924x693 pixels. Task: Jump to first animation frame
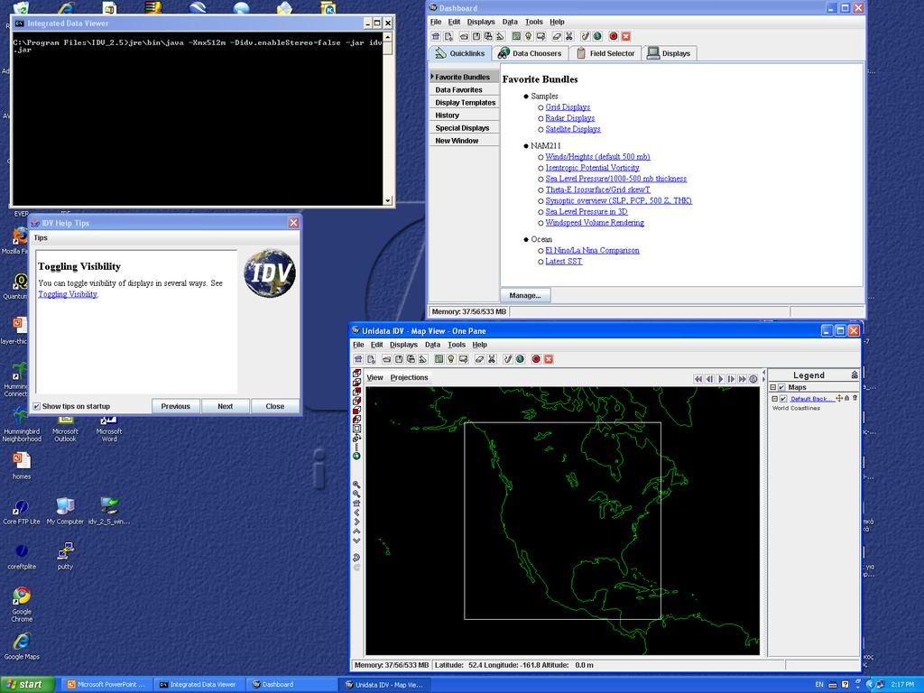coord(698,379)
